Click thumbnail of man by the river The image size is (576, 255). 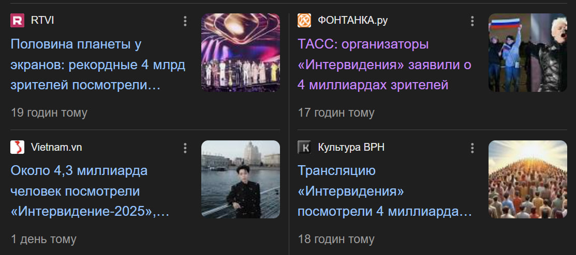tap(241, 179)
